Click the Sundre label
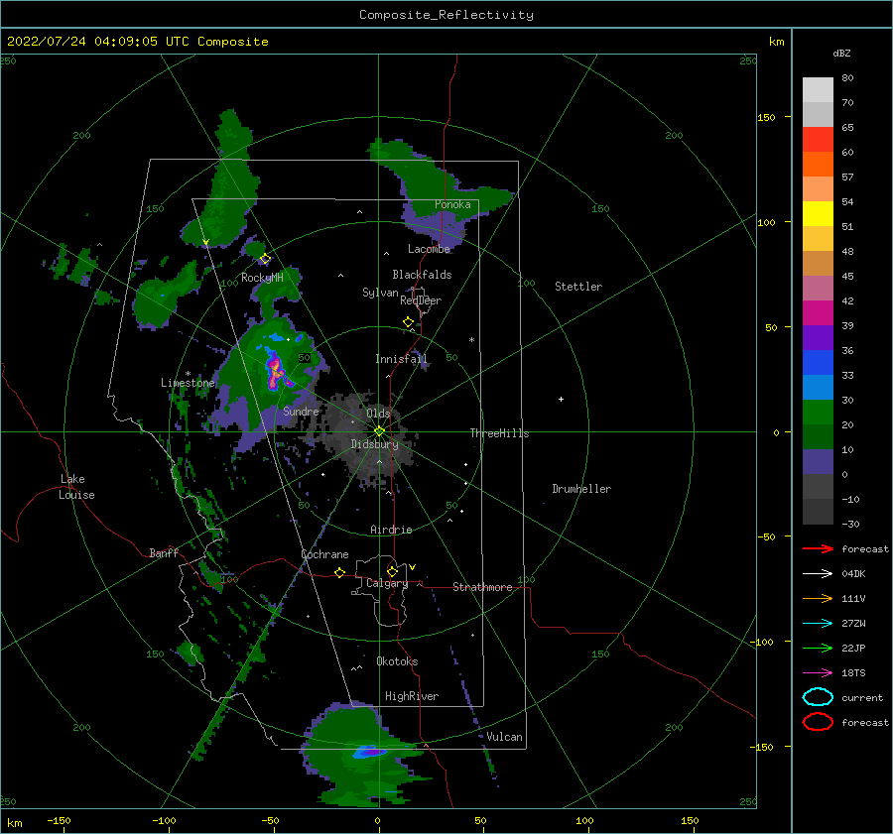Image resolution: width=893 pixels, height=834 pixels. pyautogui.click(x=301, y=411)
